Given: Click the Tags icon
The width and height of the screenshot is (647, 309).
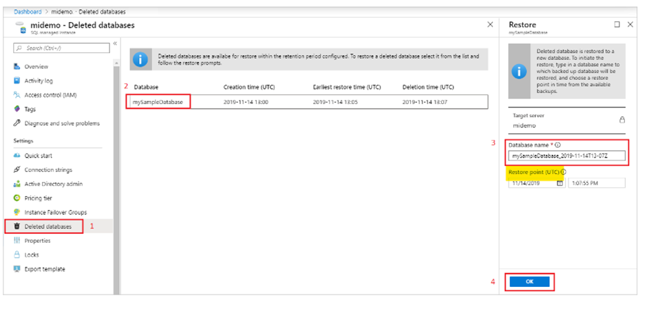Looking at the screenshot, I should 17,109.
